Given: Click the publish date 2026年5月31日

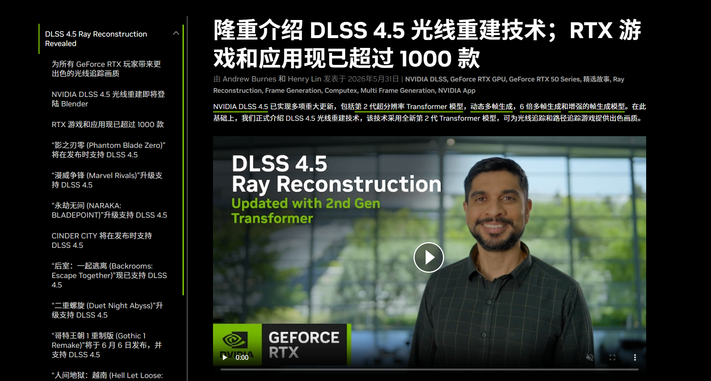Looking at the screenshot, I should coord(373,79).
